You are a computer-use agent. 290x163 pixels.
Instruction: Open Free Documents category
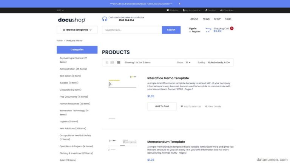[x=74, y=97]
